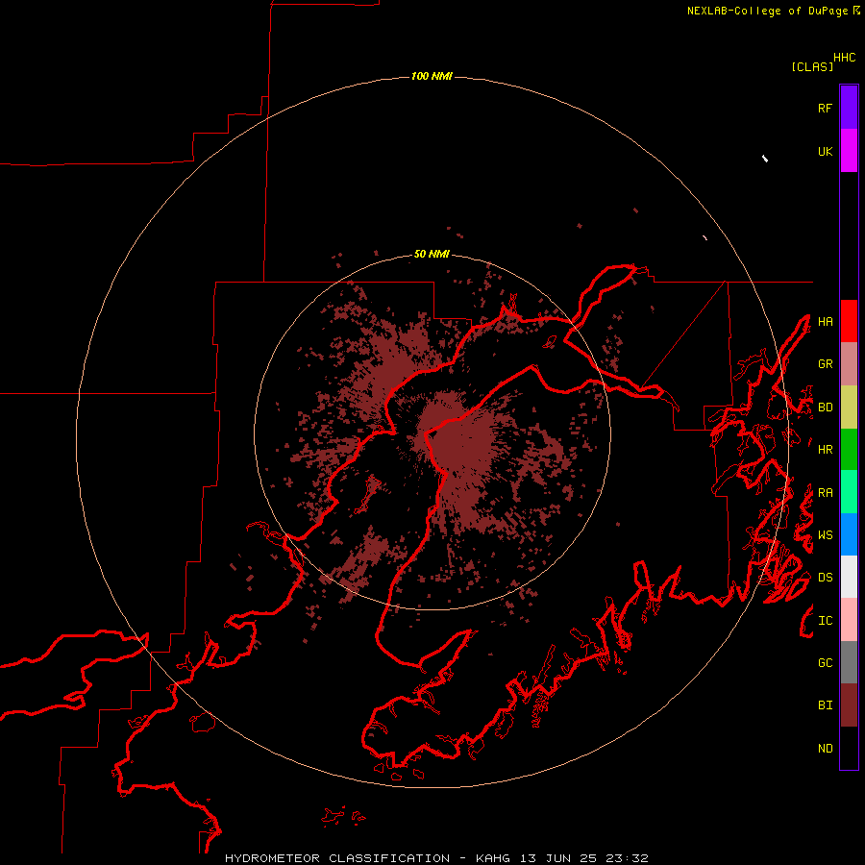
Task: Click the HR green legend swatch
Action: click(x=849, y=449)
